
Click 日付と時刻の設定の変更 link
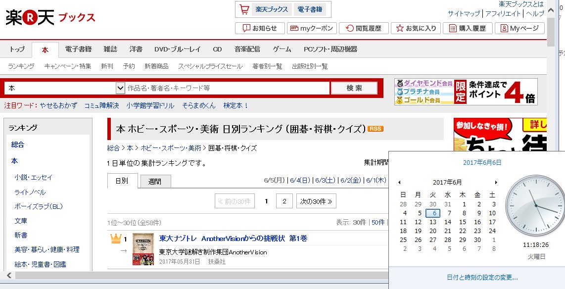pyautogui.click(x=482, y=278)
